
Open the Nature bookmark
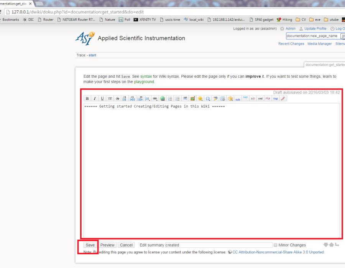[107, 20]
